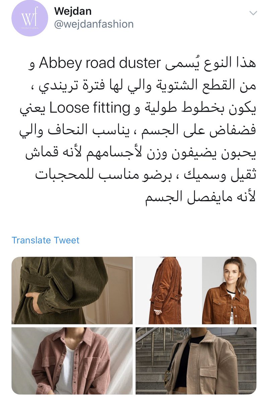Open the tweet options chevron menu
The width and height of the screenshot is (267, 402).
coord(253,13)
